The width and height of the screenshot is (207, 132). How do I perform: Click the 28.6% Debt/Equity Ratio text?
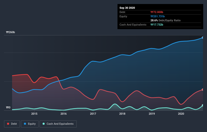click(x=166, y=20)
